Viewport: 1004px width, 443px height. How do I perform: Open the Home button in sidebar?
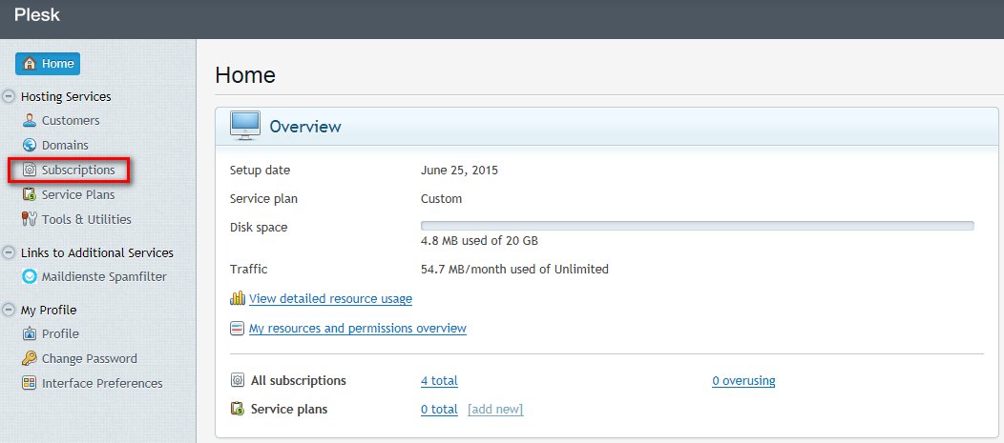(x=48, y=64)
